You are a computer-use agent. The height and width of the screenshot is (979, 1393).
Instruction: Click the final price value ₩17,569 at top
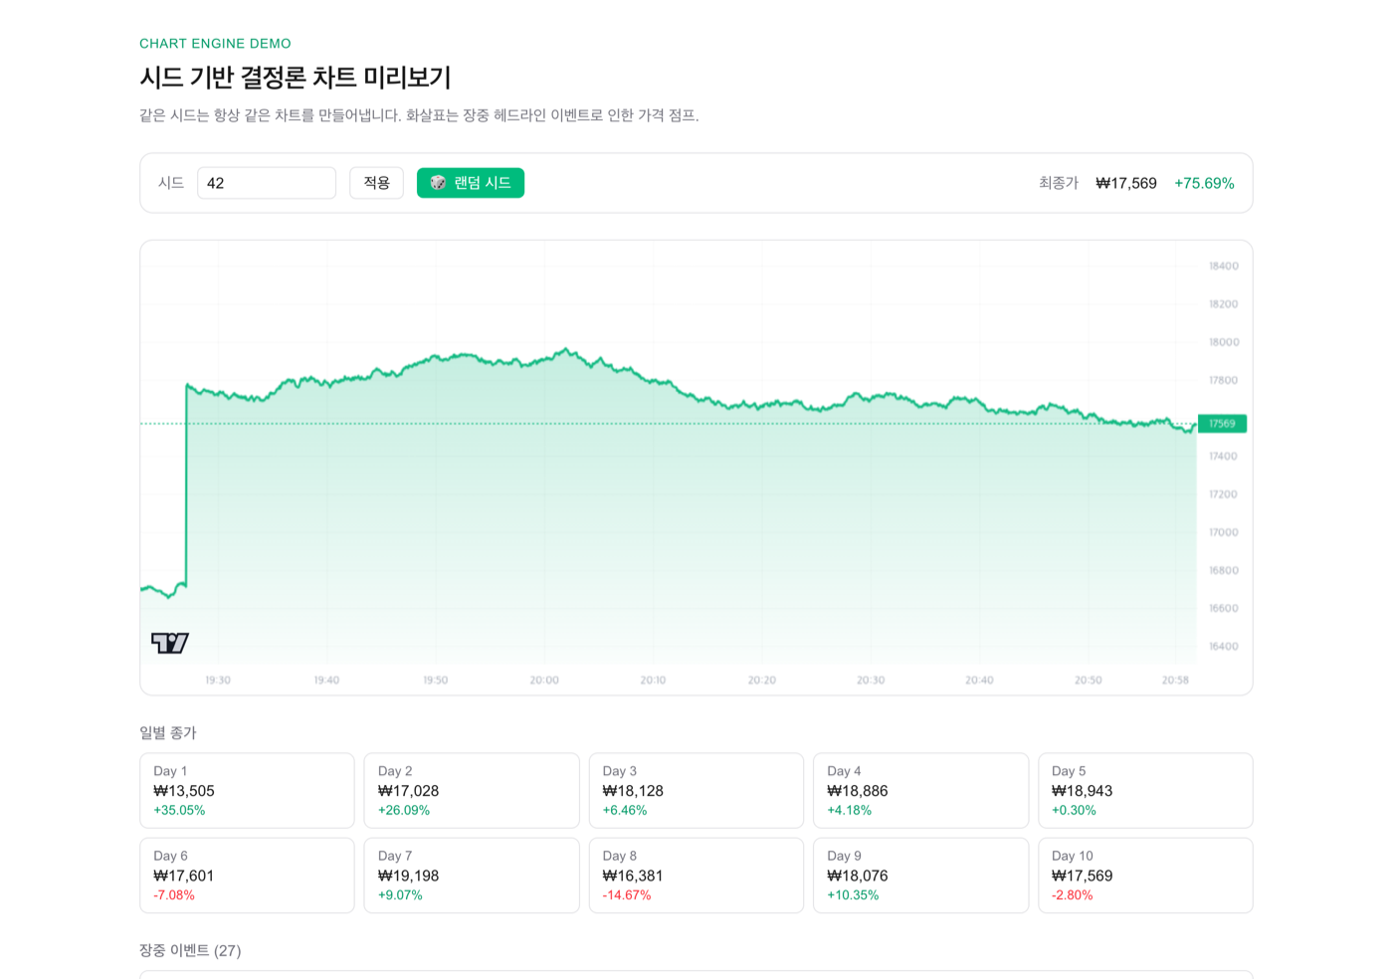pos(1126,183)
